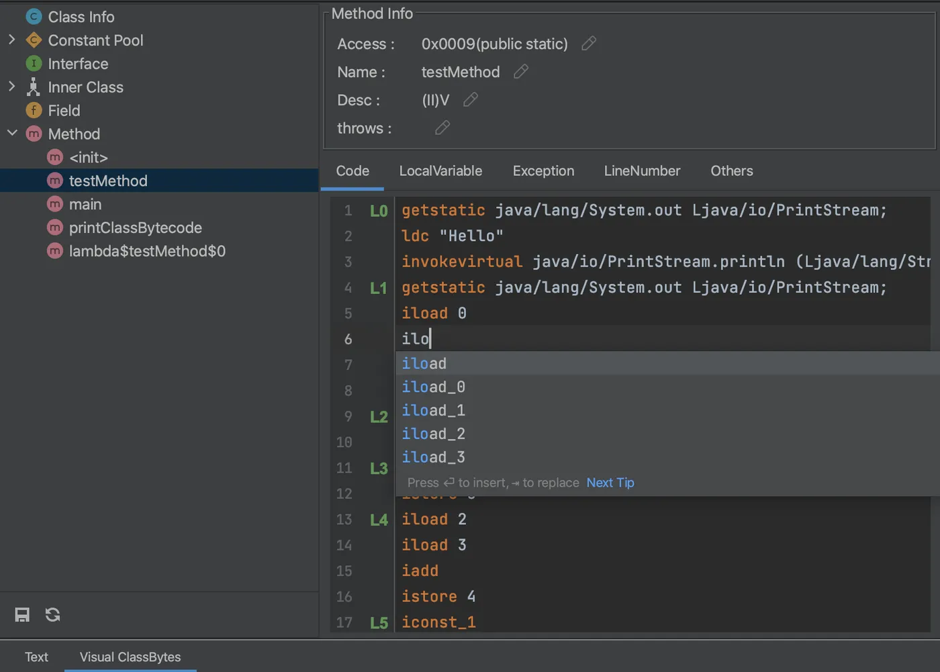940x672 pixels.
Task: Click the ldc "Hello" instruction line
Action: pos(453,236)
